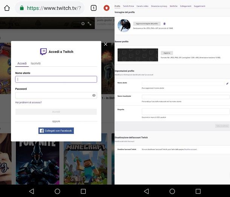Click the Facebook logo on connect button
Viewport: 230px width, 197px height.
pos(41,131)
